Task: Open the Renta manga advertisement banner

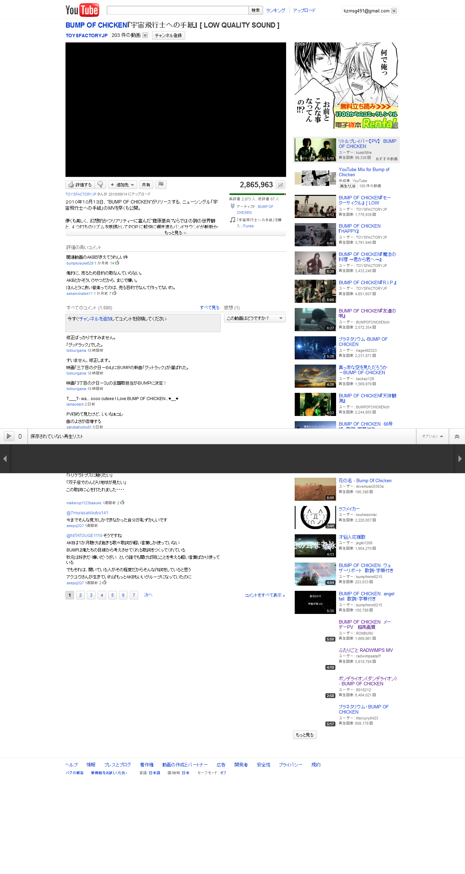Action: click(x=346, y=86)
